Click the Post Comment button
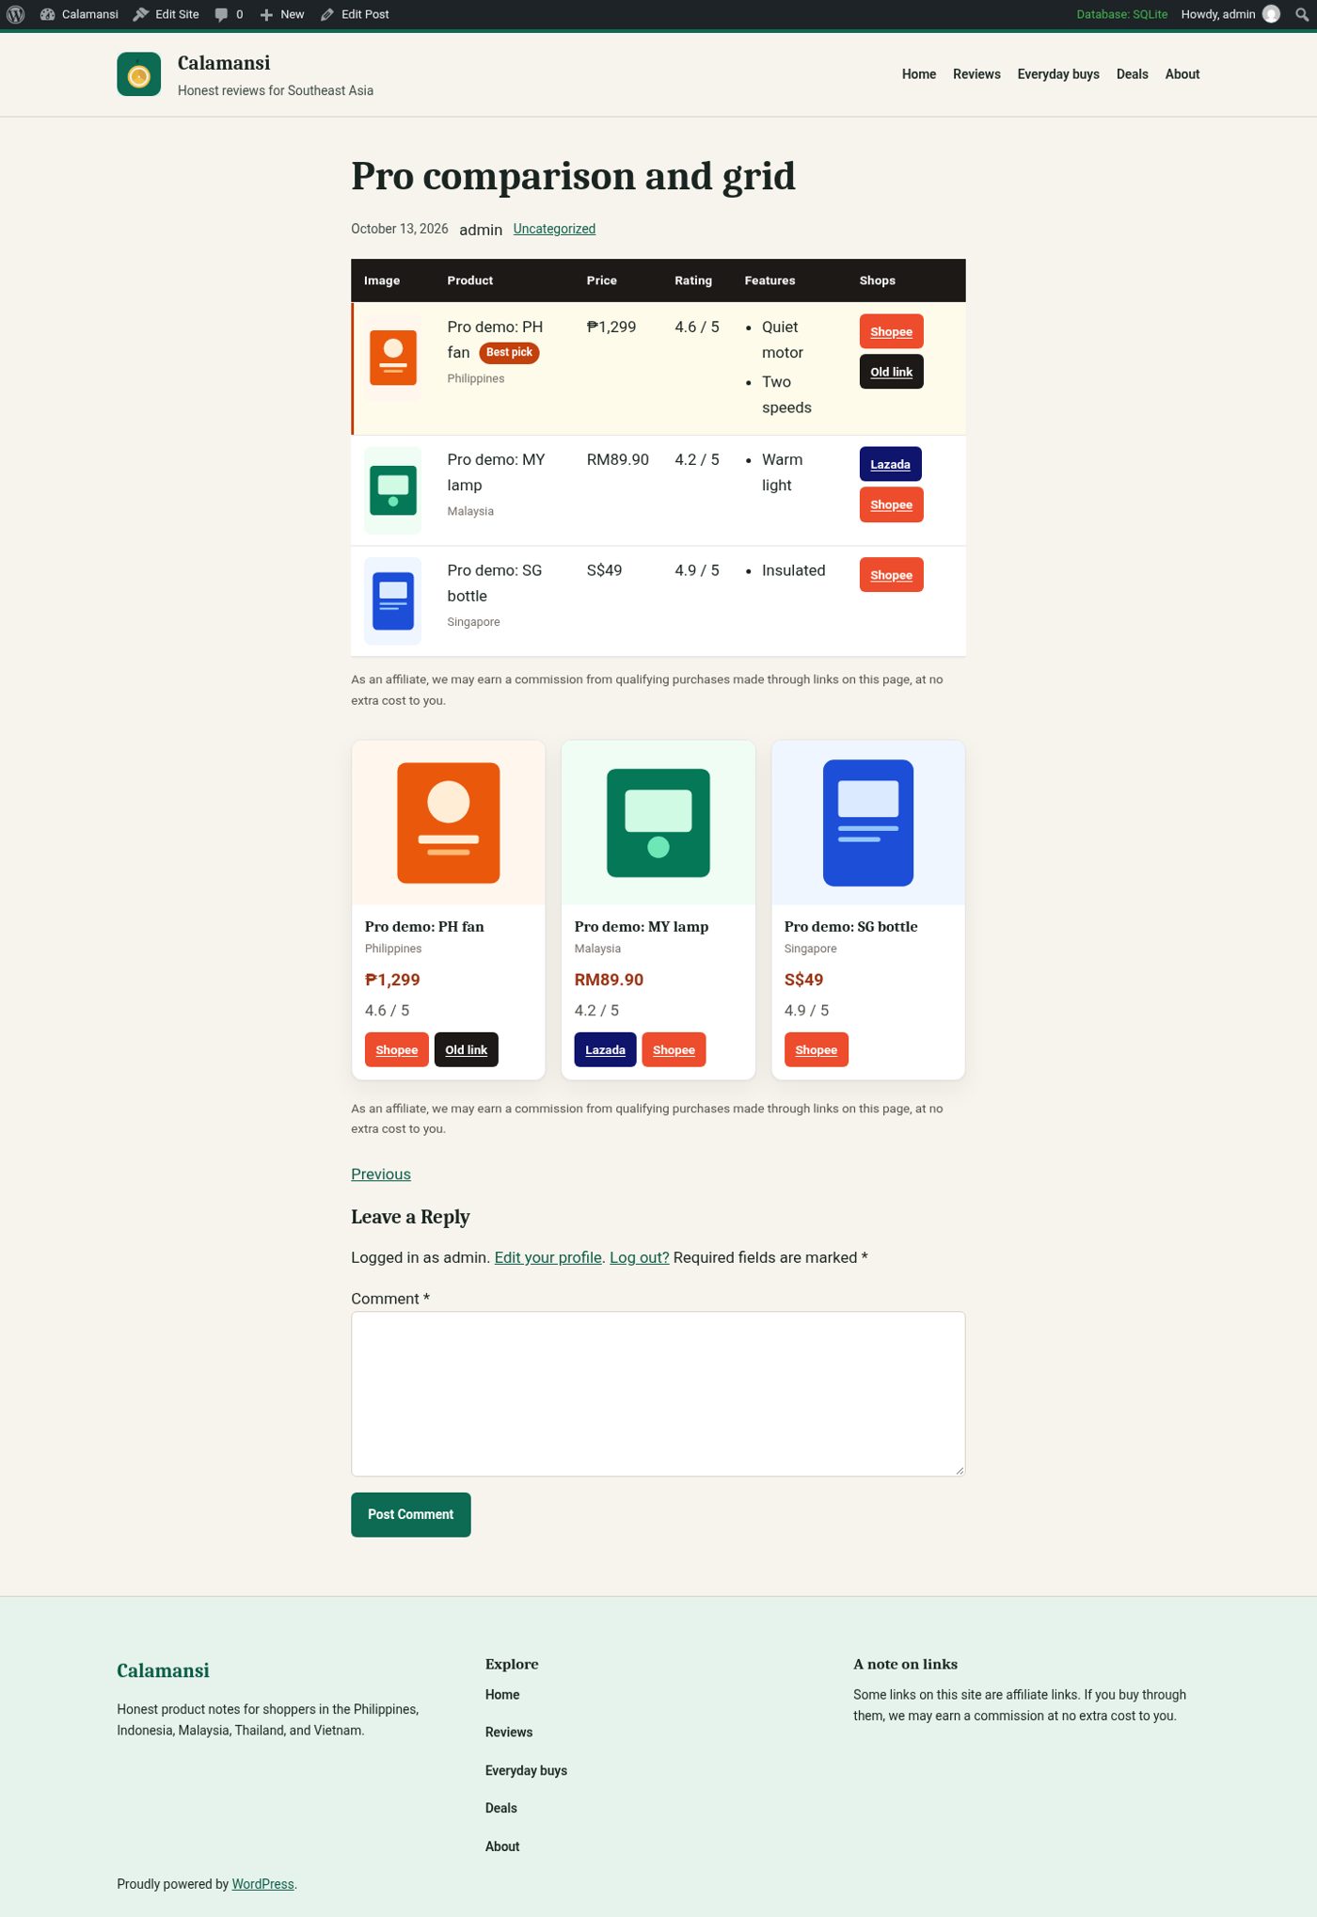The height and width of the screenshot is (1917, 1317). coord(411,1514)
